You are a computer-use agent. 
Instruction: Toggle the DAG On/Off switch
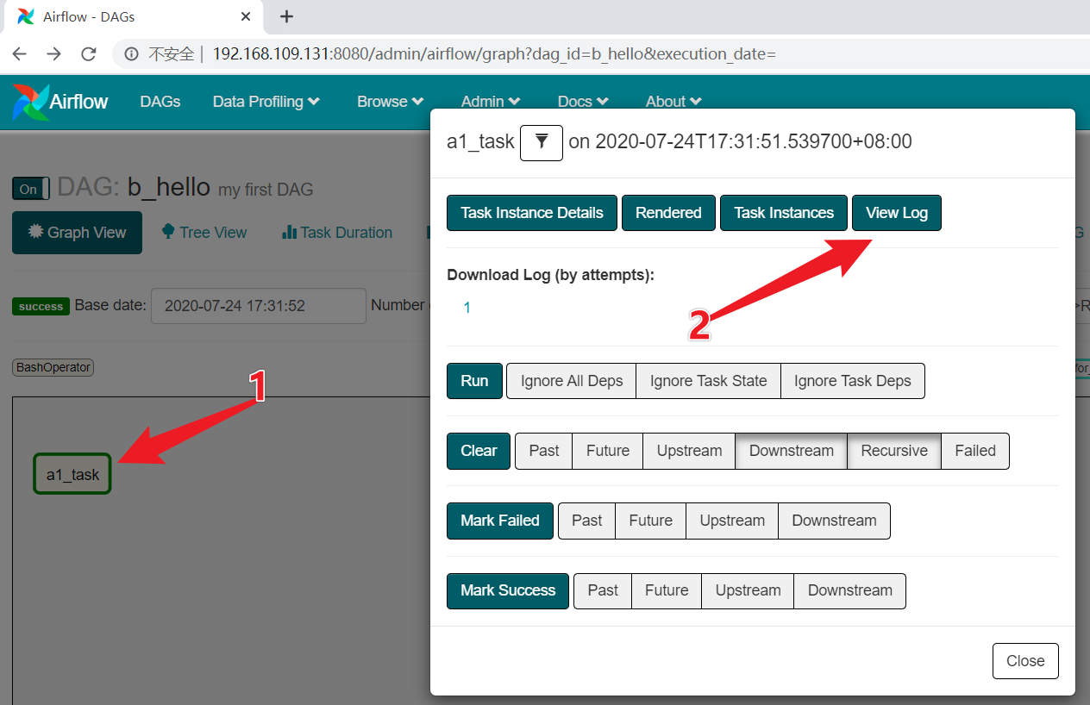click(x=30, y=188)
